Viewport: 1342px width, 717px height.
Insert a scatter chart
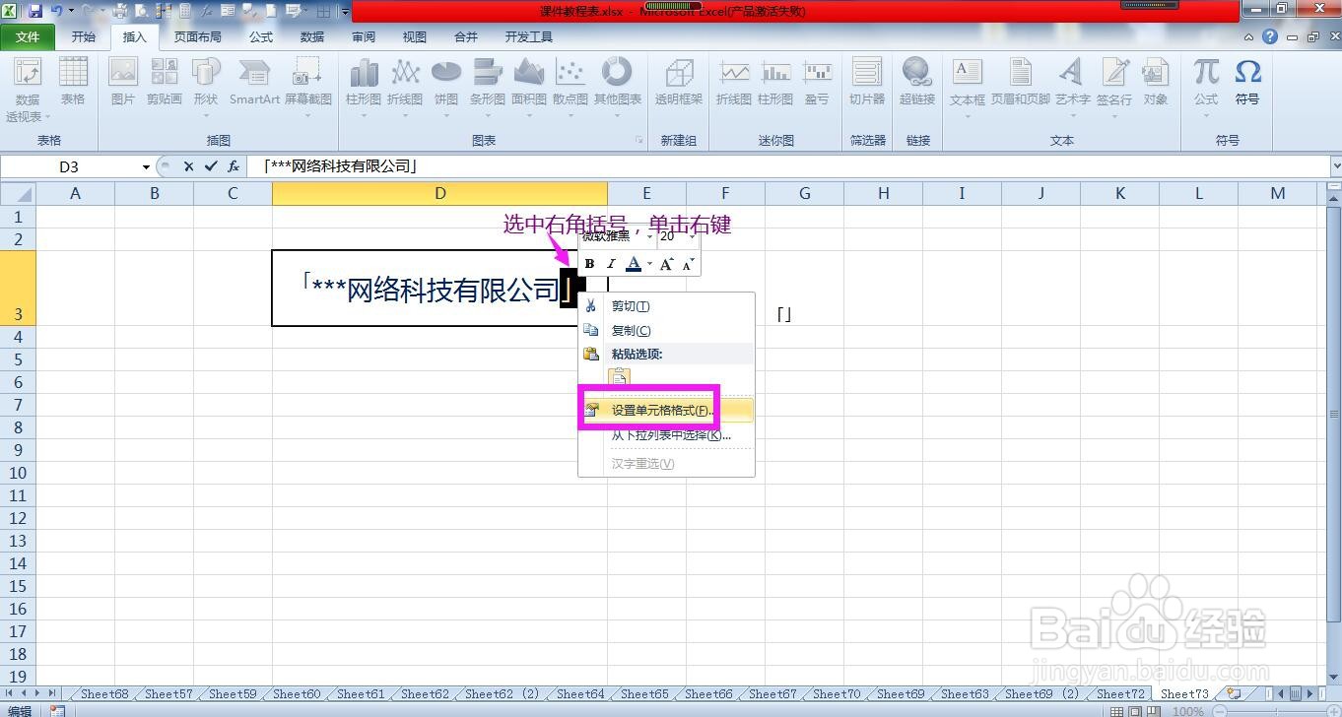pos(570,84)
